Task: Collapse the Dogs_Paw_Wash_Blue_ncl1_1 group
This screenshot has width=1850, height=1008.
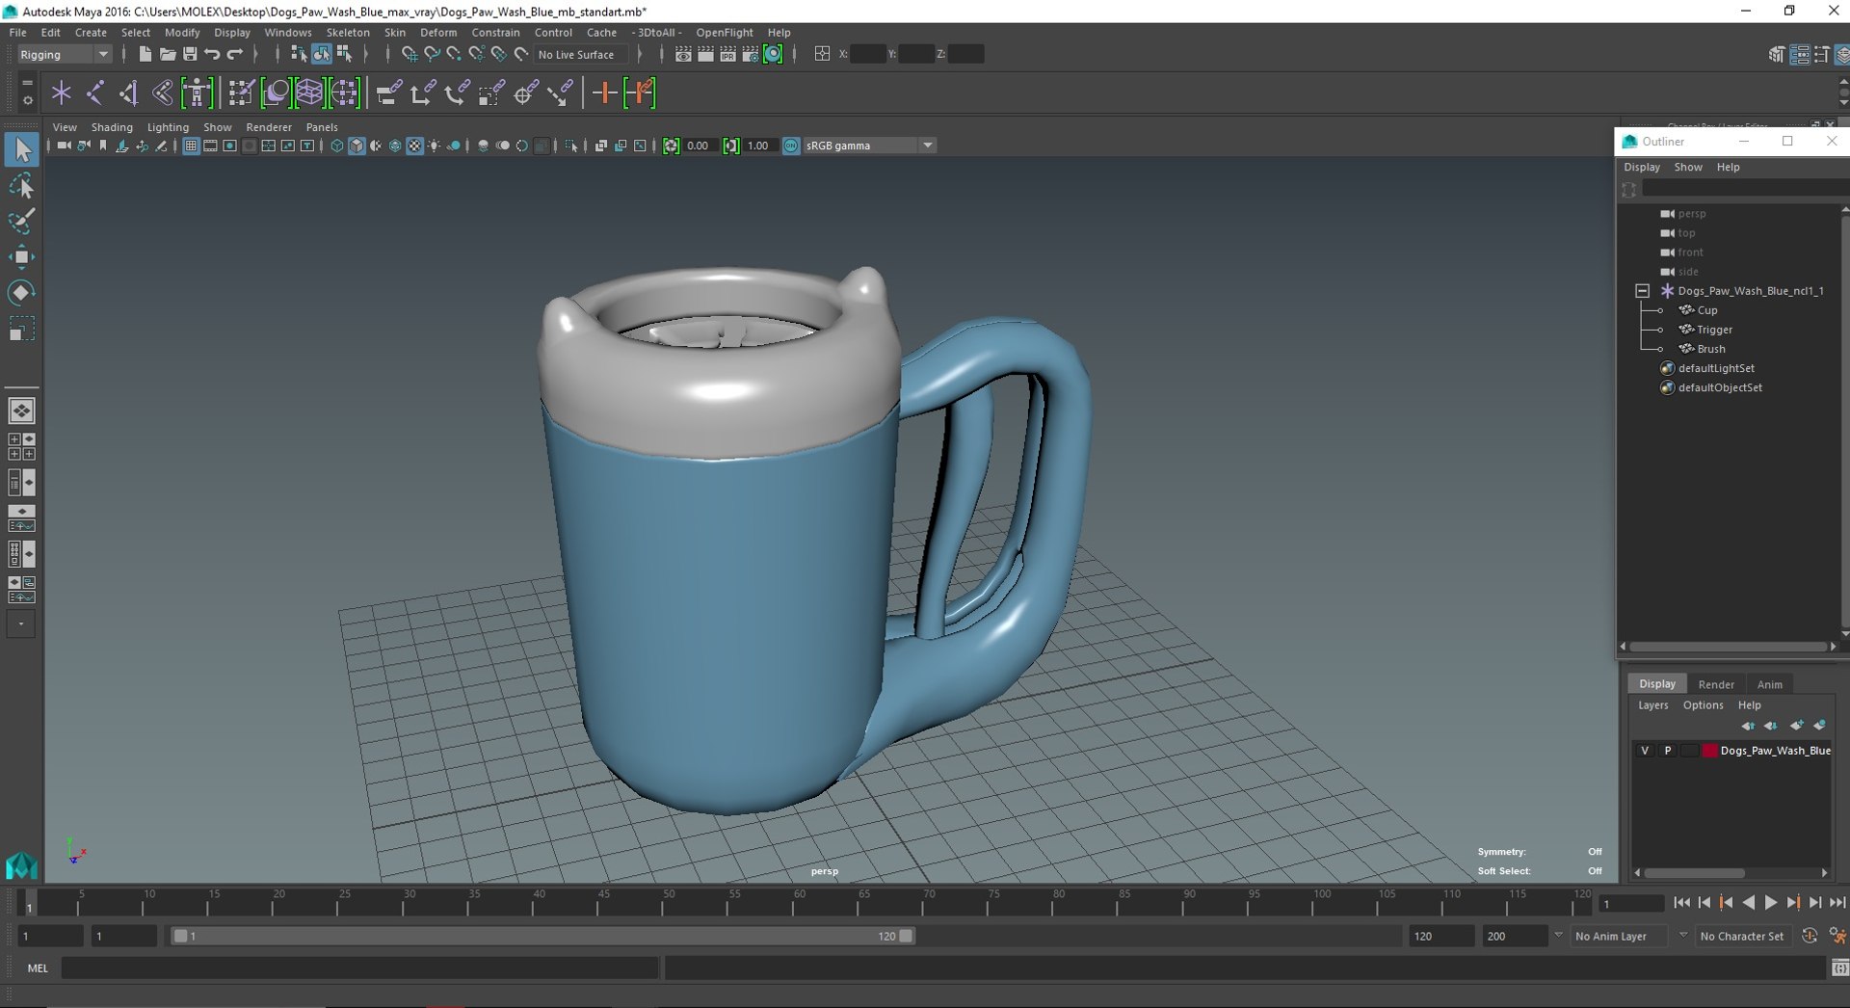Action: (1643, 291)
